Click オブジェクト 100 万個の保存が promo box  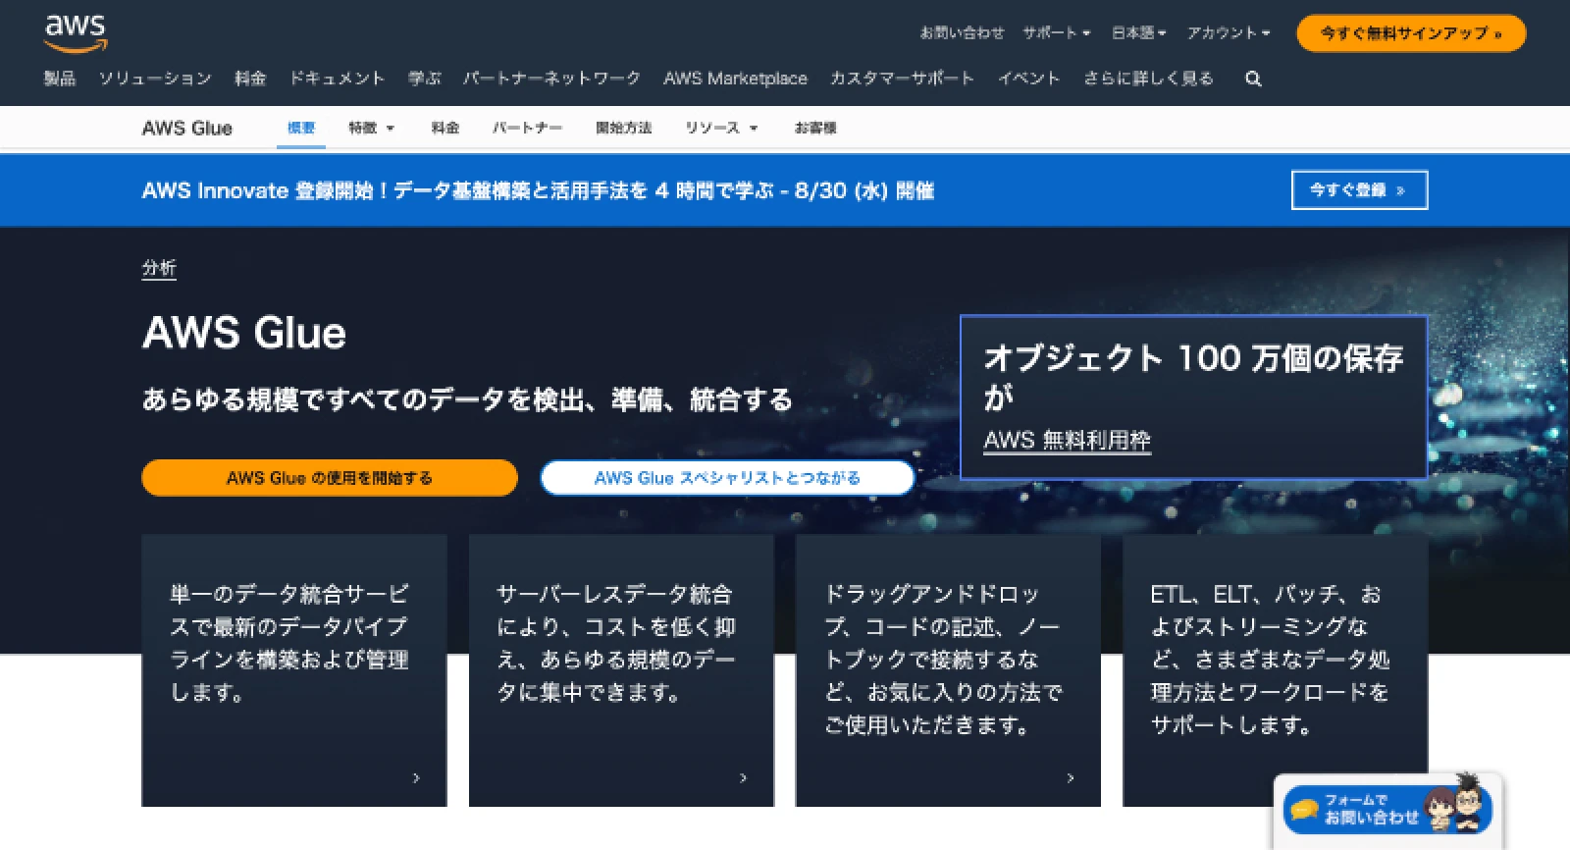click(x=1193, y=397)
